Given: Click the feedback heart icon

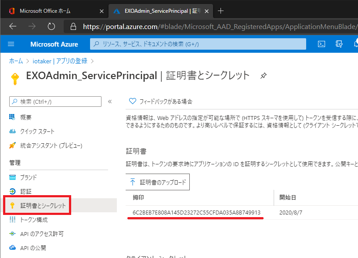Looking at the screenshot, I should [x=133, y=102].
